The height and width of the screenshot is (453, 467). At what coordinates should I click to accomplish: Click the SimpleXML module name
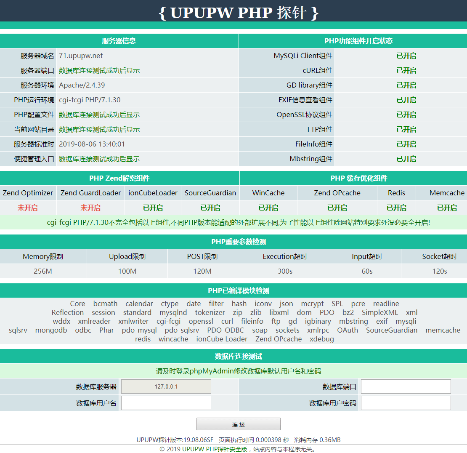point(380,313)
